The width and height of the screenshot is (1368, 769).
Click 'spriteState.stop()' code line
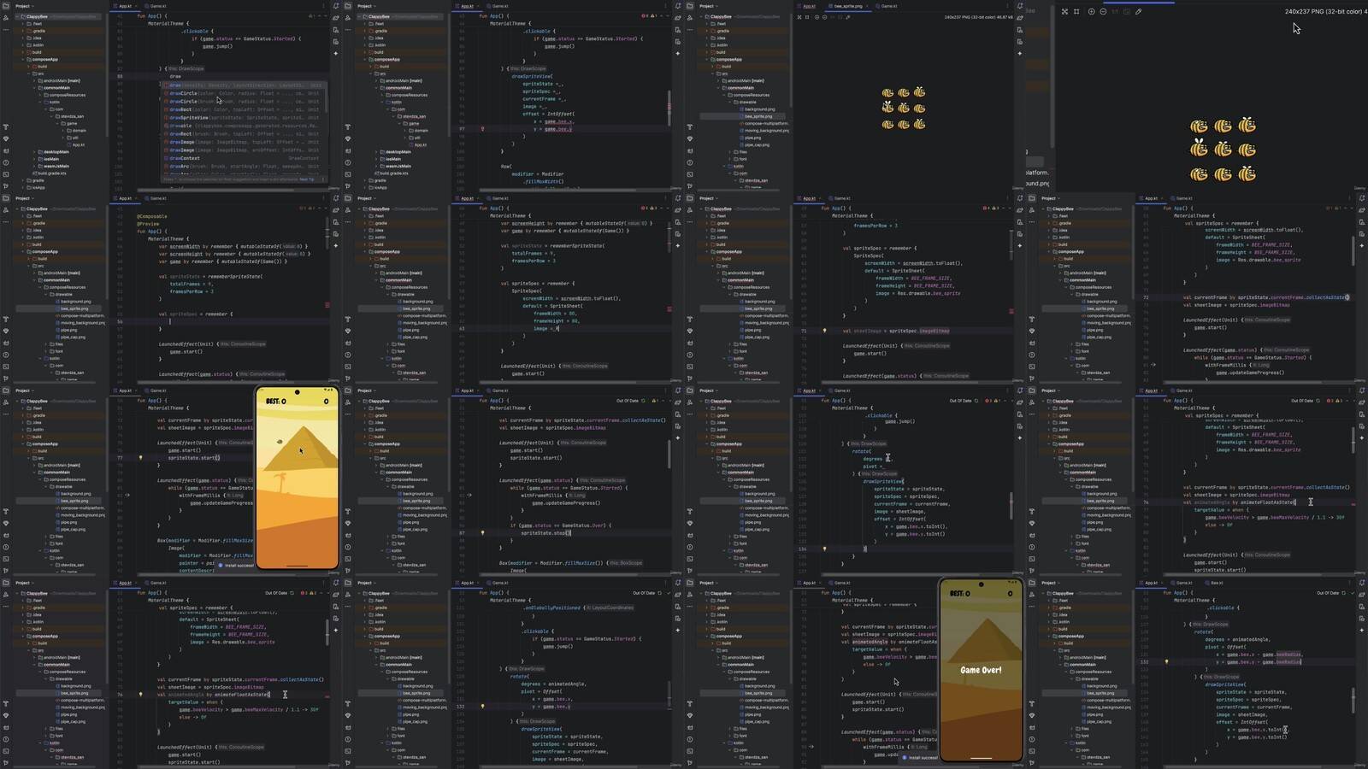pos(545,533)
